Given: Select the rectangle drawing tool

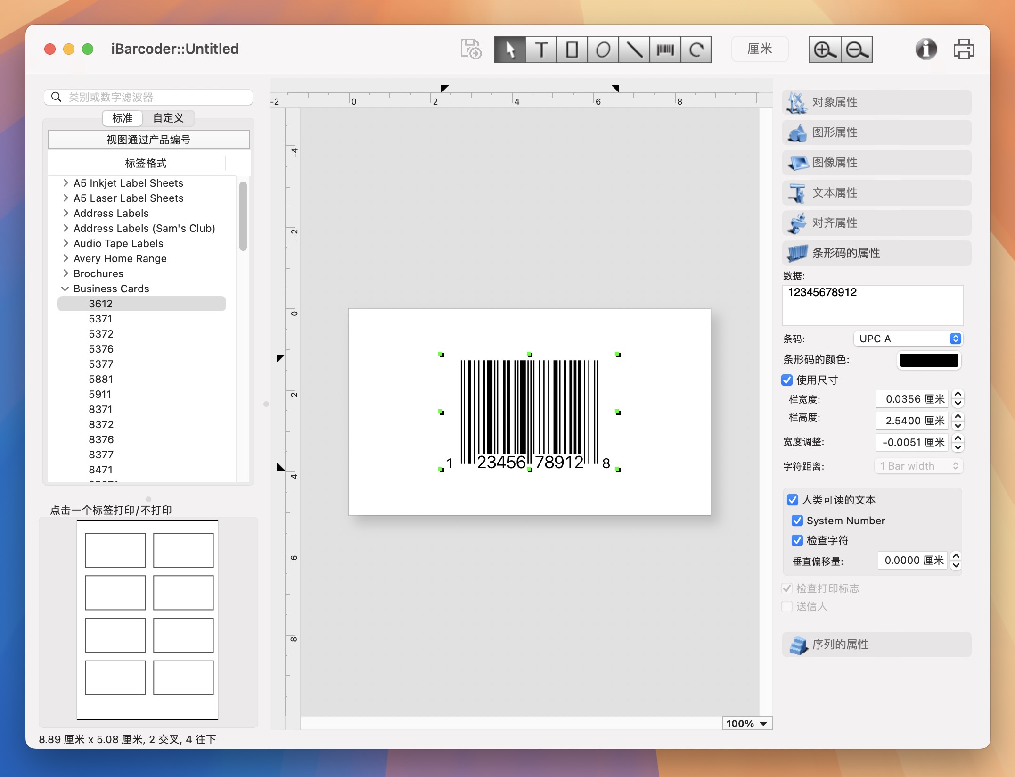Looking at the screenshot, I should 572,49.
